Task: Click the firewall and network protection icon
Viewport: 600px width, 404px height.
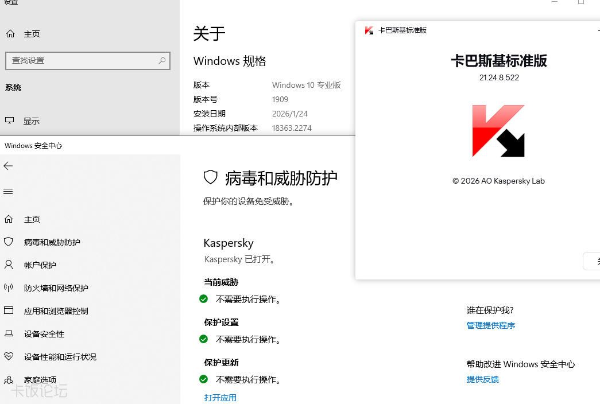Action: click(x=9, y=288)
